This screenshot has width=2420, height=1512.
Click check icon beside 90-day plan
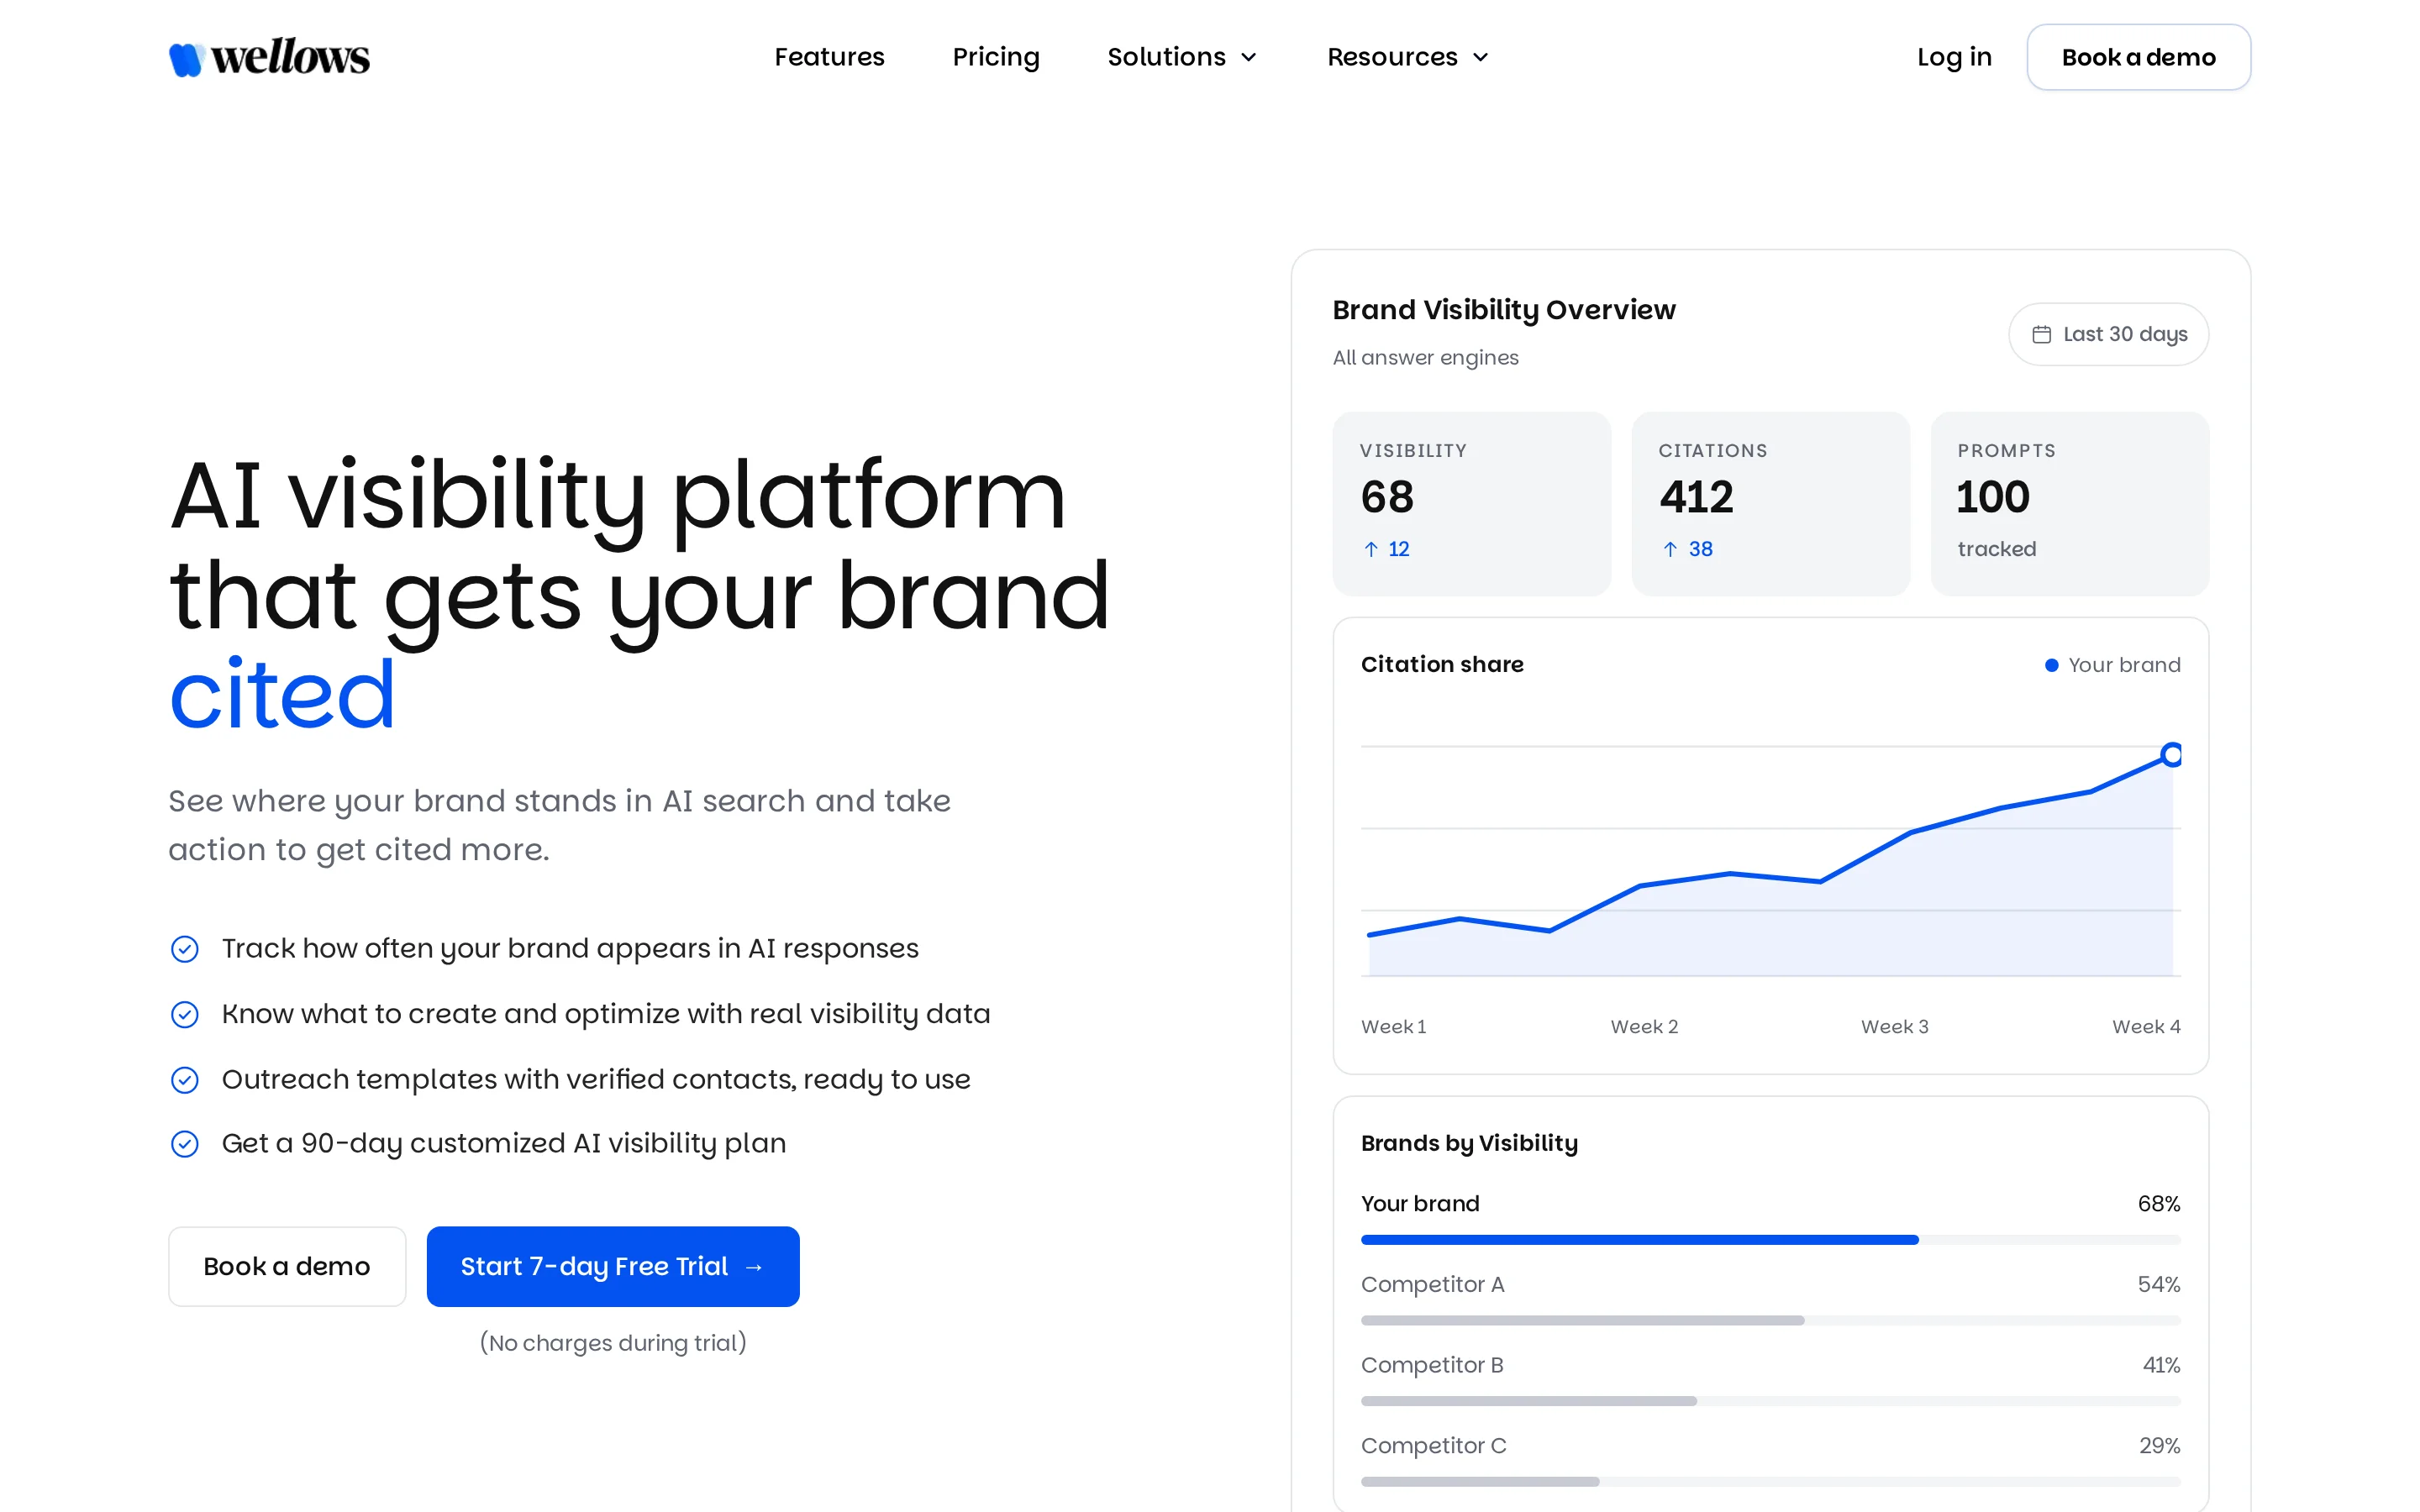tap(185, 1144)
